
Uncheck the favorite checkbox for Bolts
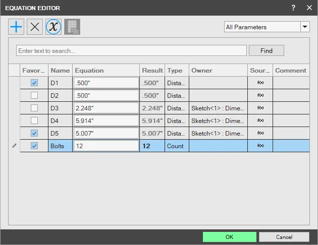(x=34, y=146)
